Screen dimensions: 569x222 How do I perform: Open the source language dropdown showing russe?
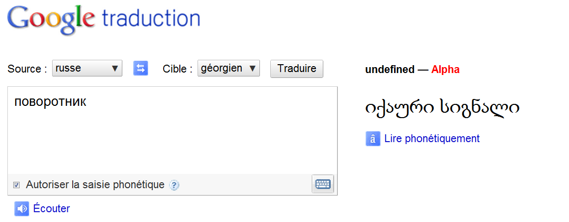[87, 69]
